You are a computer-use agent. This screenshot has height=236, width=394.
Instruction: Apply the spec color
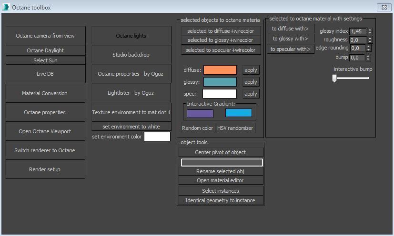(251, 94)
